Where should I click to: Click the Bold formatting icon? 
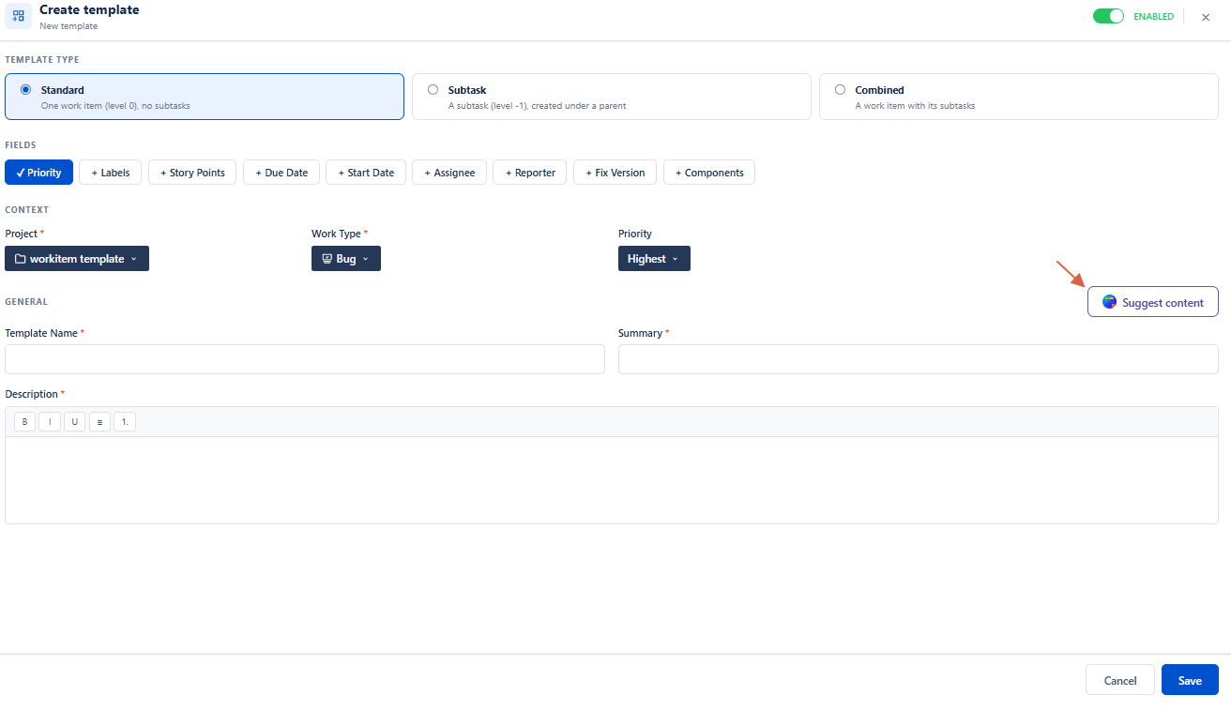click(24, 422)
